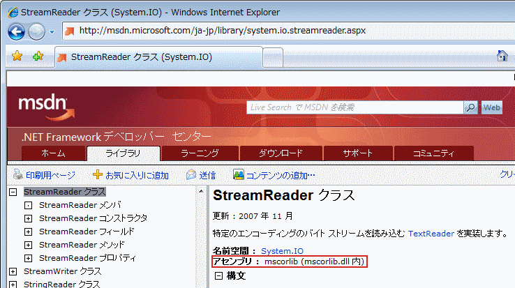Open the System.IO namespace link
The image size is (515, 288).
pyautogui.click(x=282, y=251)
